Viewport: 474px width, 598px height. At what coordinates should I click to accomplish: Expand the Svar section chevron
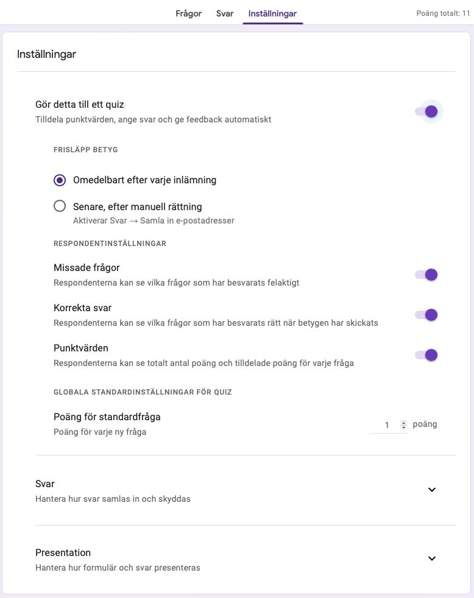click(x=432, y=490)
